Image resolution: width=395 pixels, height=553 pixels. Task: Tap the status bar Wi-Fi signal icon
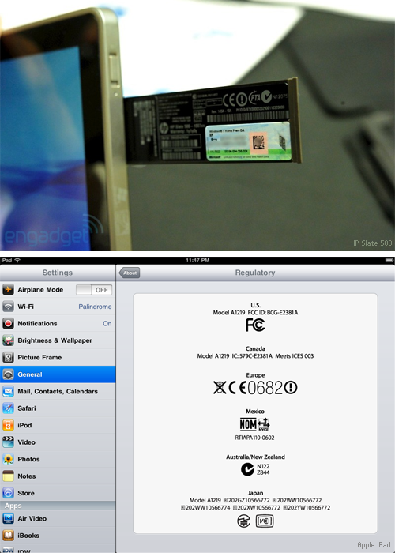(x=17, y=260)
